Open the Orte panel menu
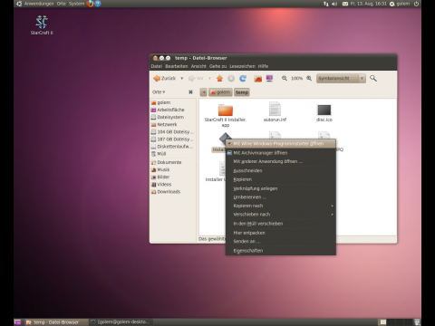Screen dimensions: 435x326 pyautogui.click(x=62, y=4)
